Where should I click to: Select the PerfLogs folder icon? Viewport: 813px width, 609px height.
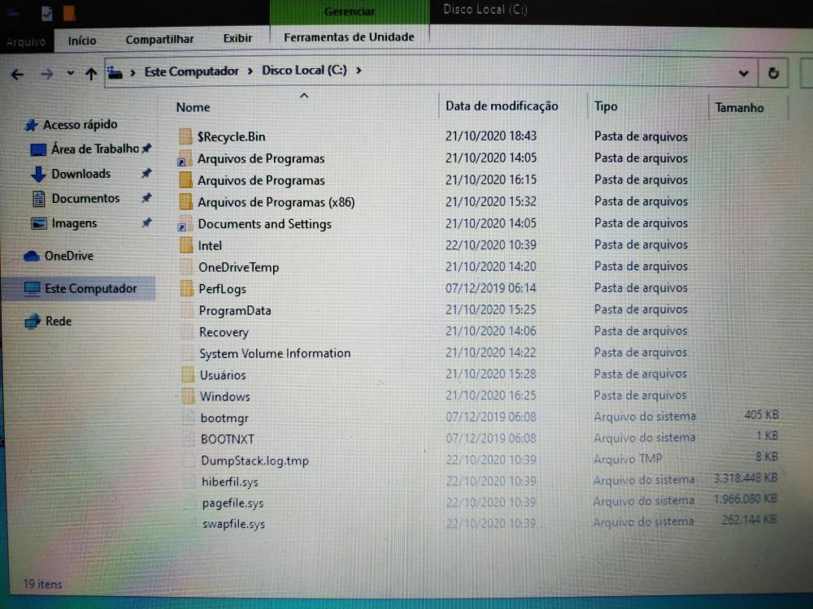187,289
